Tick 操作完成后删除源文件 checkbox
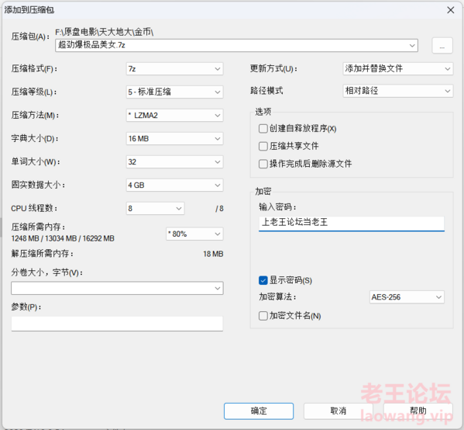Image resolution: width=464 pixels, height=430 pixels. tap(263, 164)
